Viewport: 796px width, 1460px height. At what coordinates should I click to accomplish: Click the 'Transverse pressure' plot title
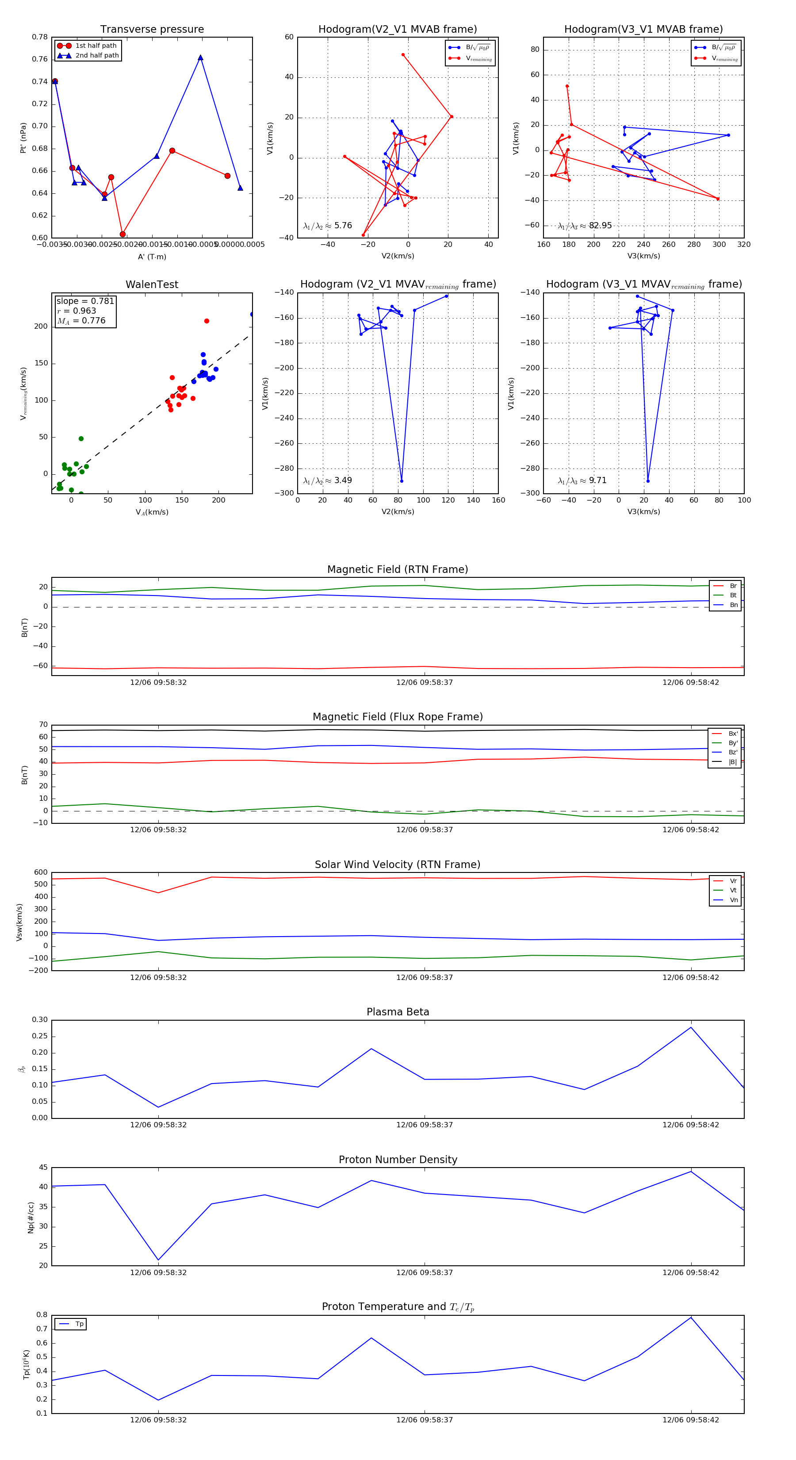[x=152, y=30]
